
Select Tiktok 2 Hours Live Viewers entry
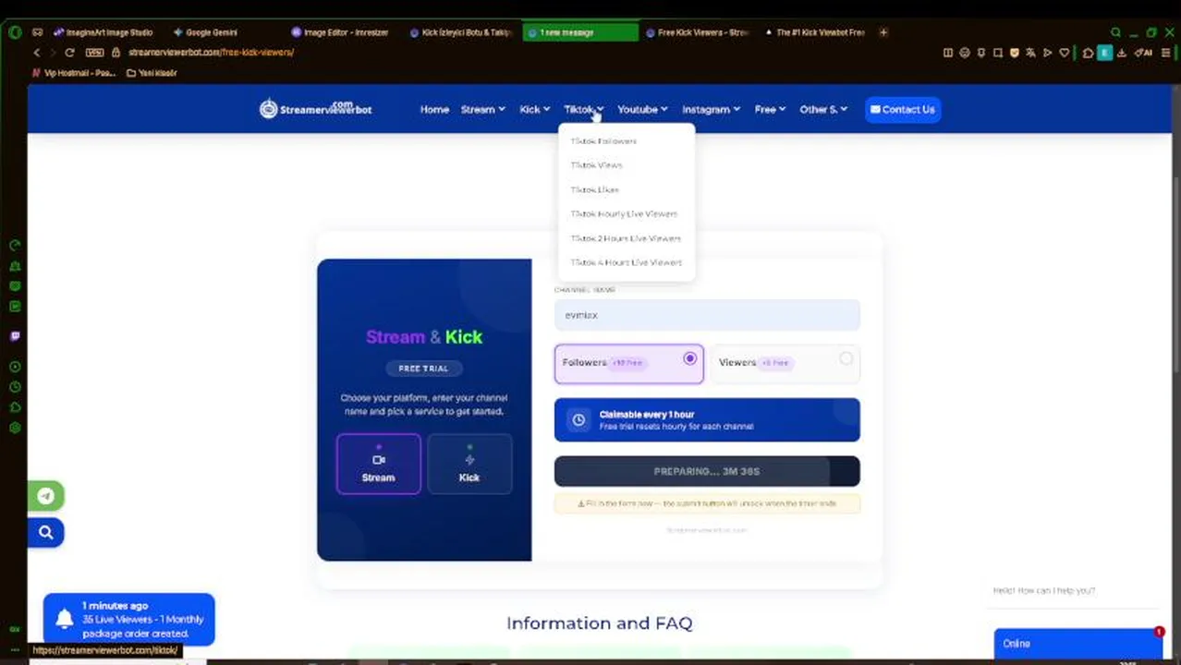(x=626, y=238)
